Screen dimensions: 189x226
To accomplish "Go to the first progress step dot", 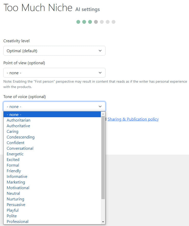I will (78, 22).
